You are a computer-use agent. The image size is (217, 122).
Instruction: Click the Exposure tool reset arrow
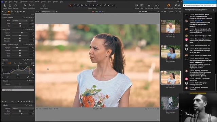coord(29,29)
